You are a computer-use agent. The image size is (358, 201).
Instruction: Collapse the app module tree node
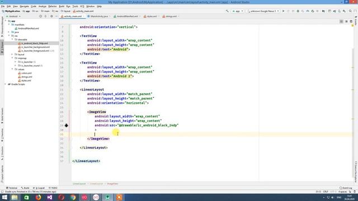pyautogui.click(x=6, y=21)
